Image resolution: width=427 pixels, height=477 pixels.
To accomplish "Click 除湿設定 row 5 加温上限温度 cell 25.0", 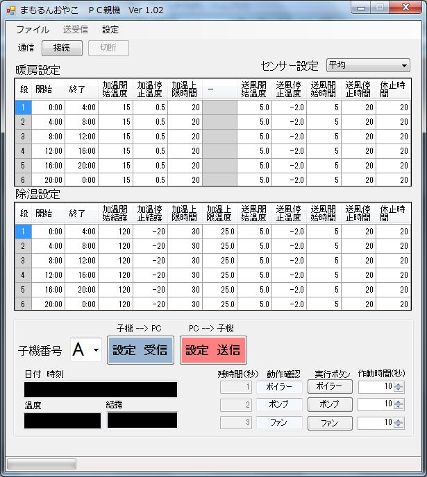I will point(219,290).
